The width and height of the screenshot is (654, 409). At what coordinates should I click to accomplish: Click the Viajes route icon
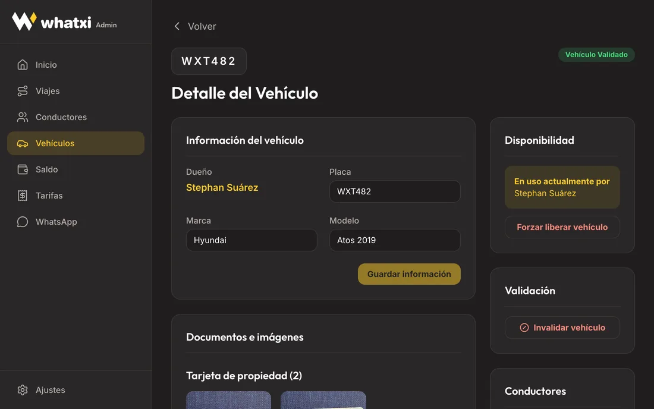click(x=23, y=91)
